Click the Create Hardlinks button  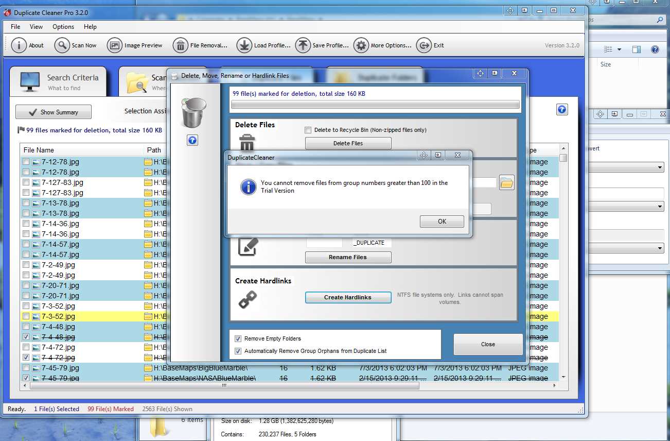[348, 297]
